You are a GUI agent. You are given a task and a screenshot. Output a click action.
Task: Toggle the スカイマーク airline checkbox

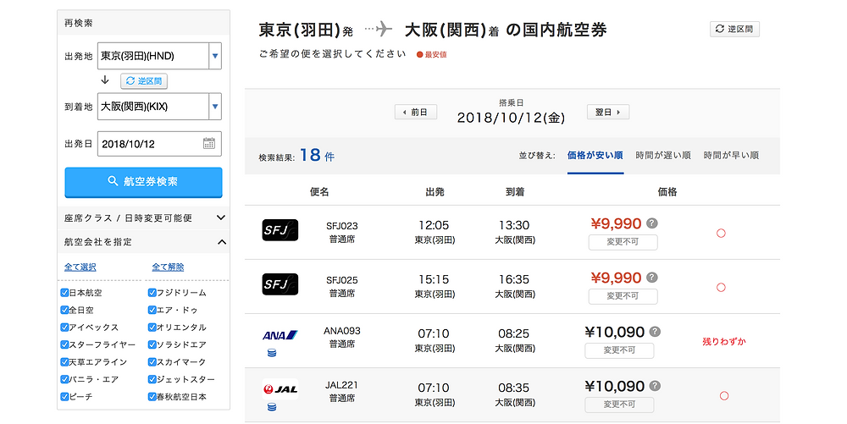(x=152, y=362)
